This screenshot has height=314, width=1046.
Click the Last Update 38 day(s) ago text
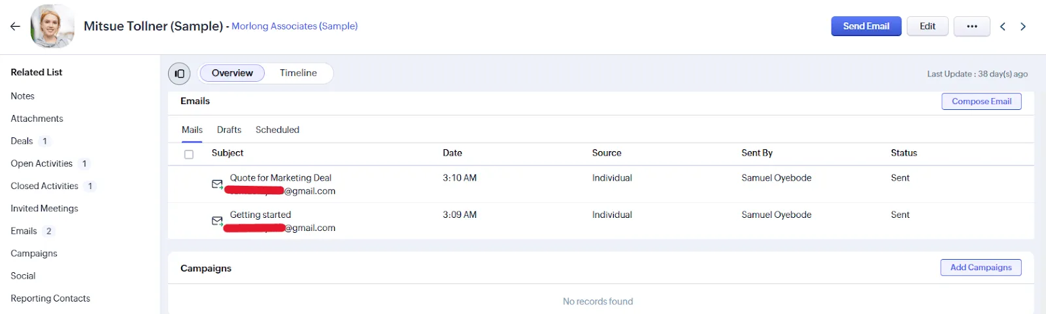pyautogui.click(x=977, y=74)
